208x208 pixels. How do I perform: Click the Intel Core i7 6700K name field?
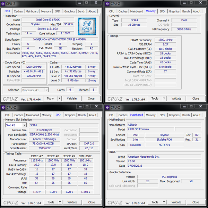tap(48, 20)
